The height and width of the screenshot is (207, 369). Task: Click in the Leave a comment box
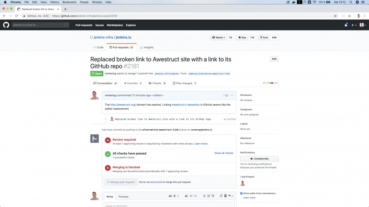[x=169, y=205]
